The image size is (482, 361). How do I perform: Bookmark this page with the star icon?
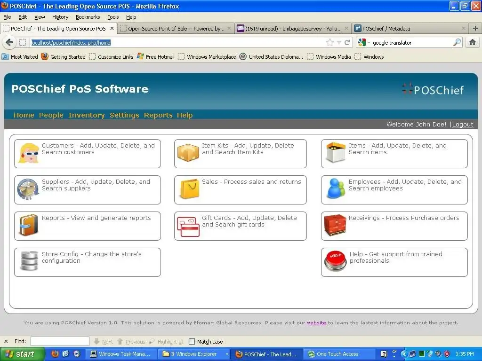pos(330,42)
